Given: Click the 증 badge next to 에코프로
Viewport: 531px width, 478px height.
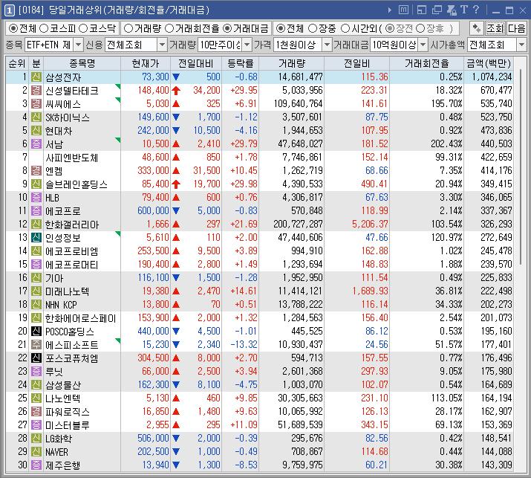Looking at the screenshot, I should (36, 210).
